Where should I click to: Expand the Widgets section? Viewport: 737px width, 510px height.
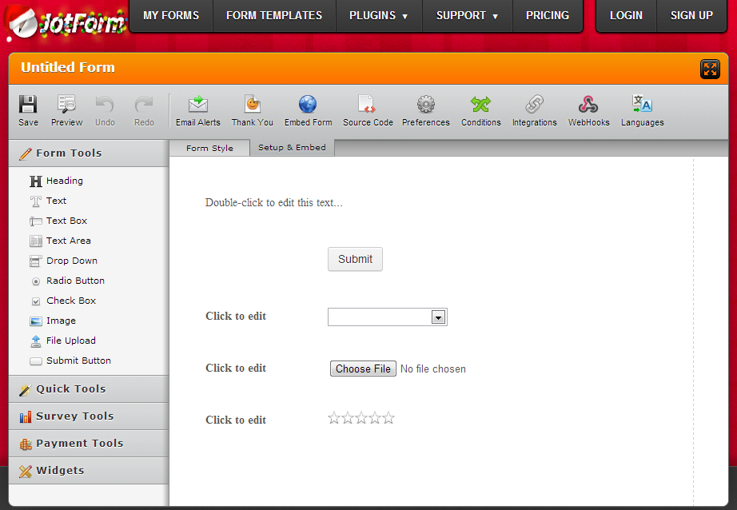(x=89, y=471)
